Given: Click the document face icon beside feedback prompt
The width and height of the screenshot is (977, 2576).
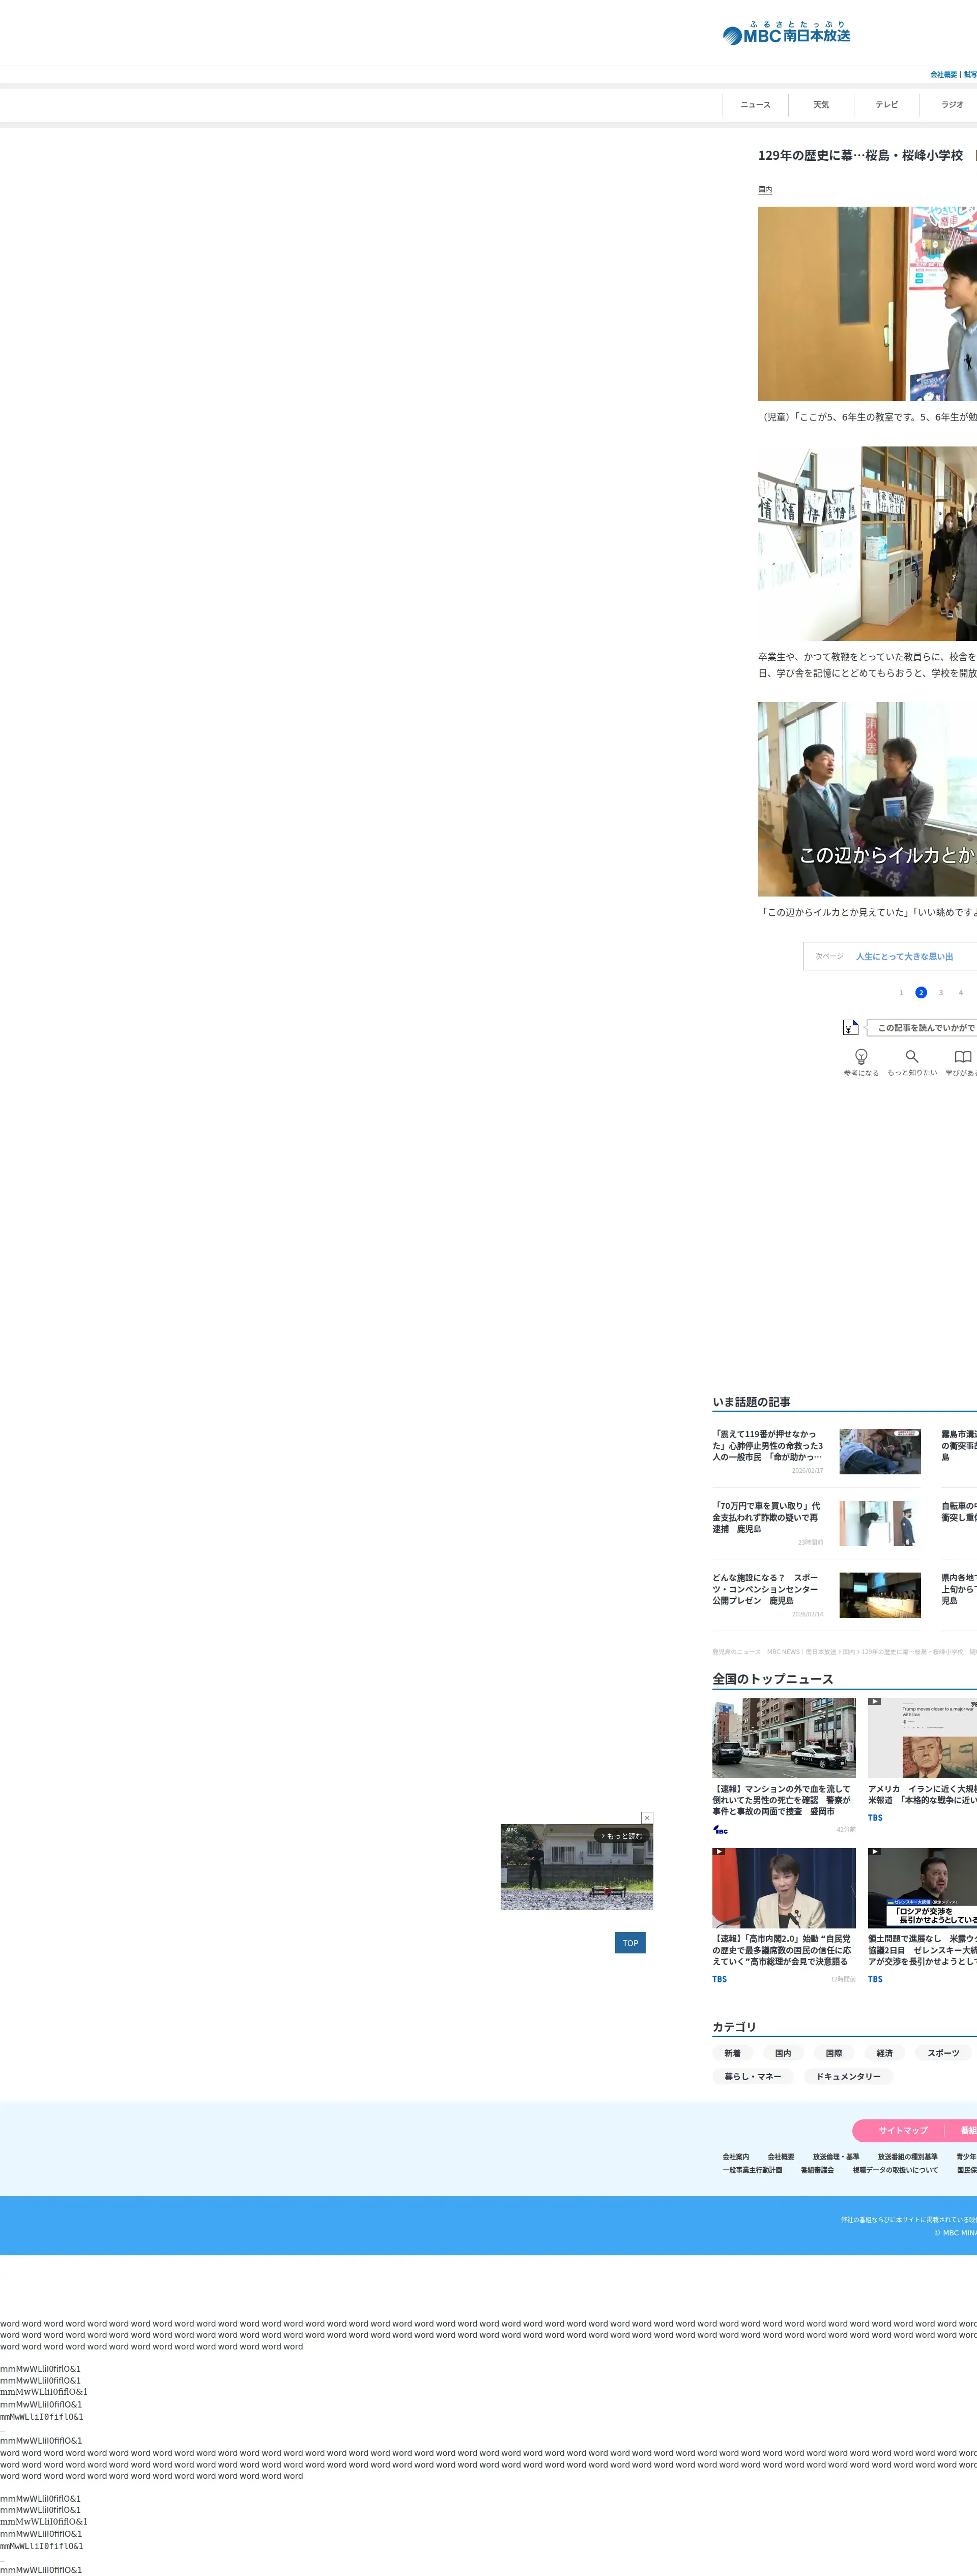Looking at the screenshot, I should click(x=850, y=1027).
